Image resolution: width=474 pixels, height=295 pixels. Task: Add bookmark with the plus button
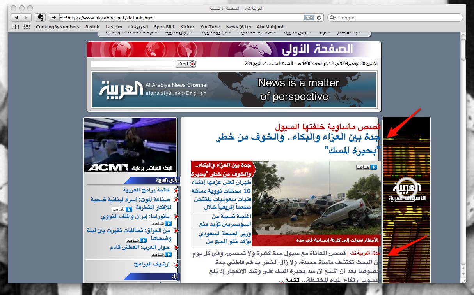pos(54,18)
